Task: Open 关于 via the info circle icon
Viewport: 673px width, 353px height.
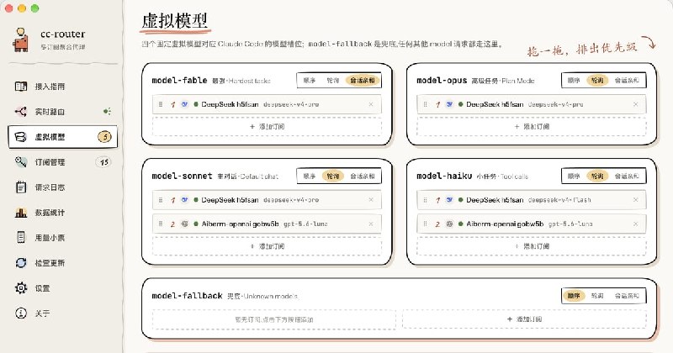Action: (x=21, y=313)
